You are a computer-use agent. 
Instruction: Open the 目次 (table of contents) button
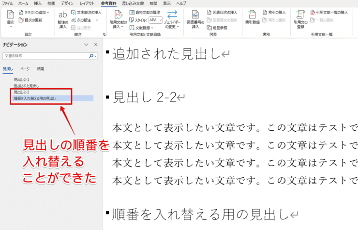[x=11, y=19]
